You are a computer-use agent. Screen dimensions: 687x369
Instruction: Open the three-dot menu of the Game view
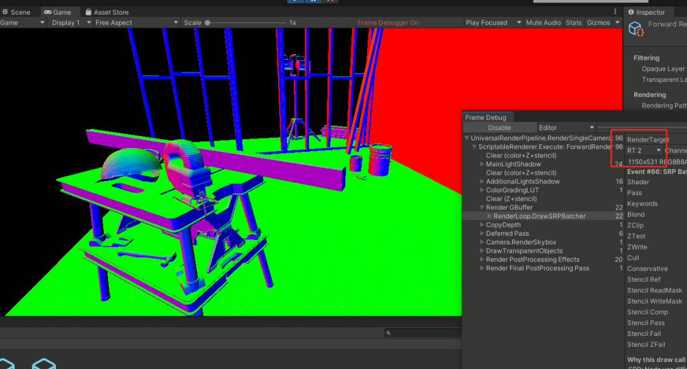tap(615, 12)
